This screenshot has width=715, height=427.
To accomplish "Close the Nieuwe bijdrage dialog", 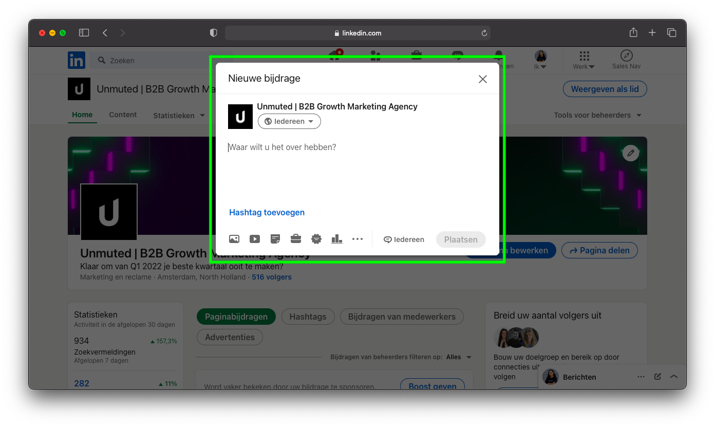I will (483, 79).
